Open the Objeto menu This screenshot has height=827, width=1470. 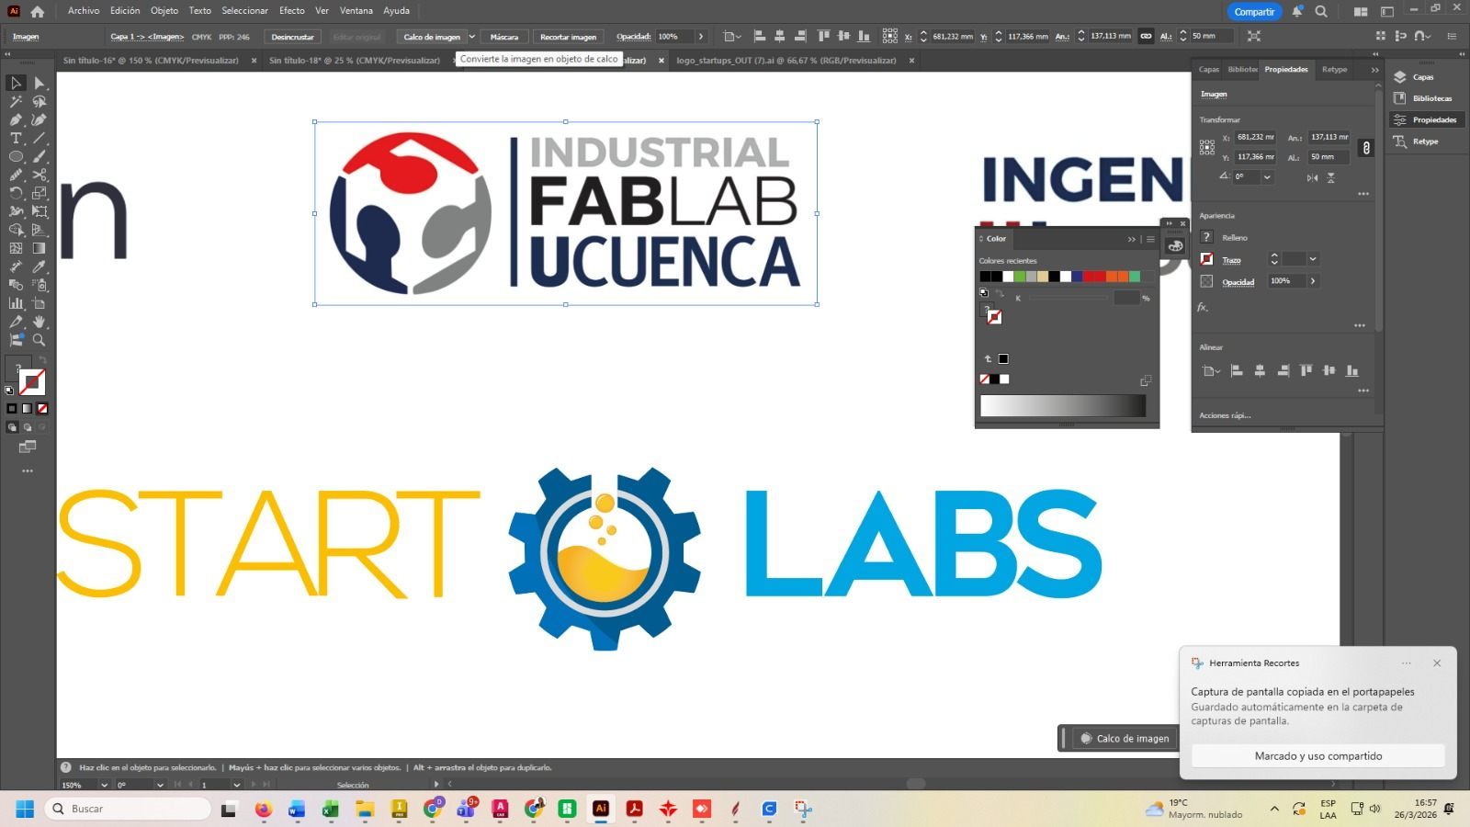coord(164,11)
